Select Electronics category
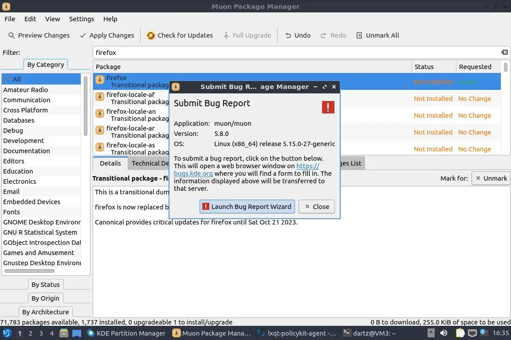The width and height of the screenshot is (511, 340). point(41,182)
